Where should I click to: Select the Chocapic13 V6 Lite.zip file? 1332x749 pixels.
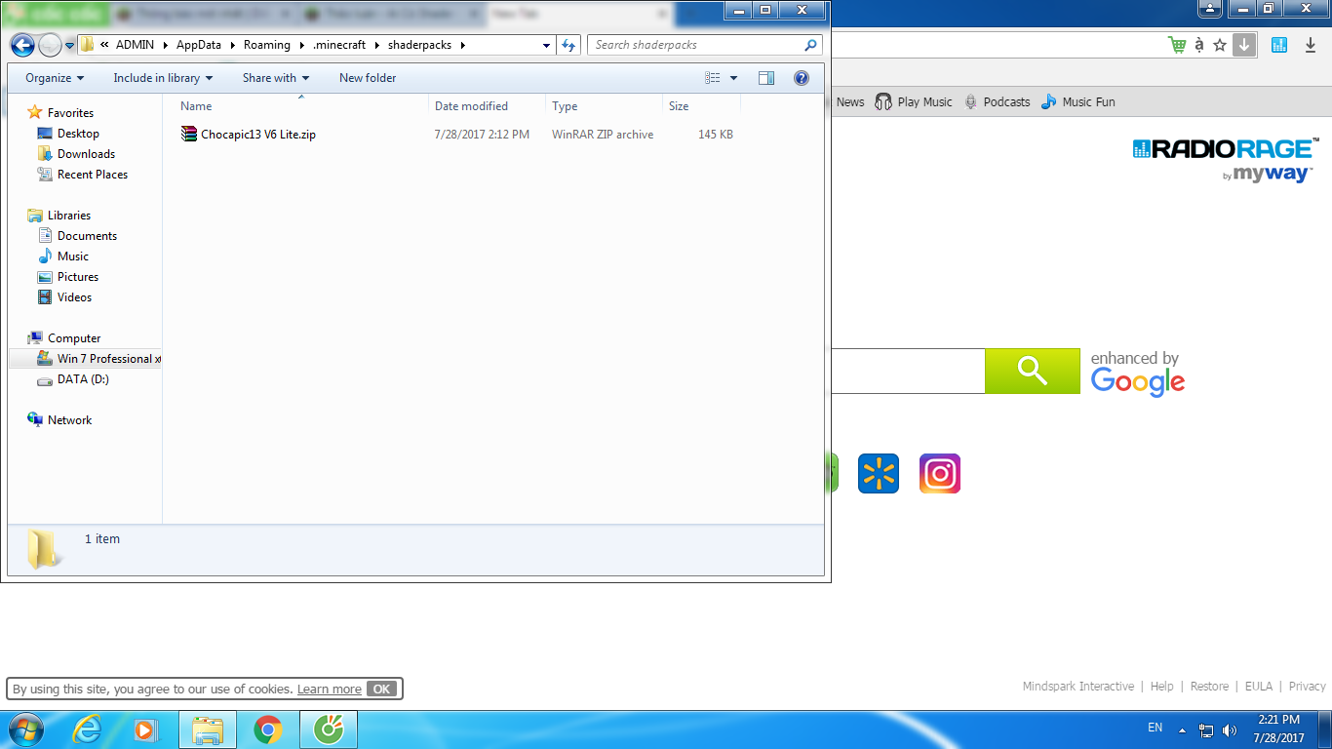pos(257,135)
